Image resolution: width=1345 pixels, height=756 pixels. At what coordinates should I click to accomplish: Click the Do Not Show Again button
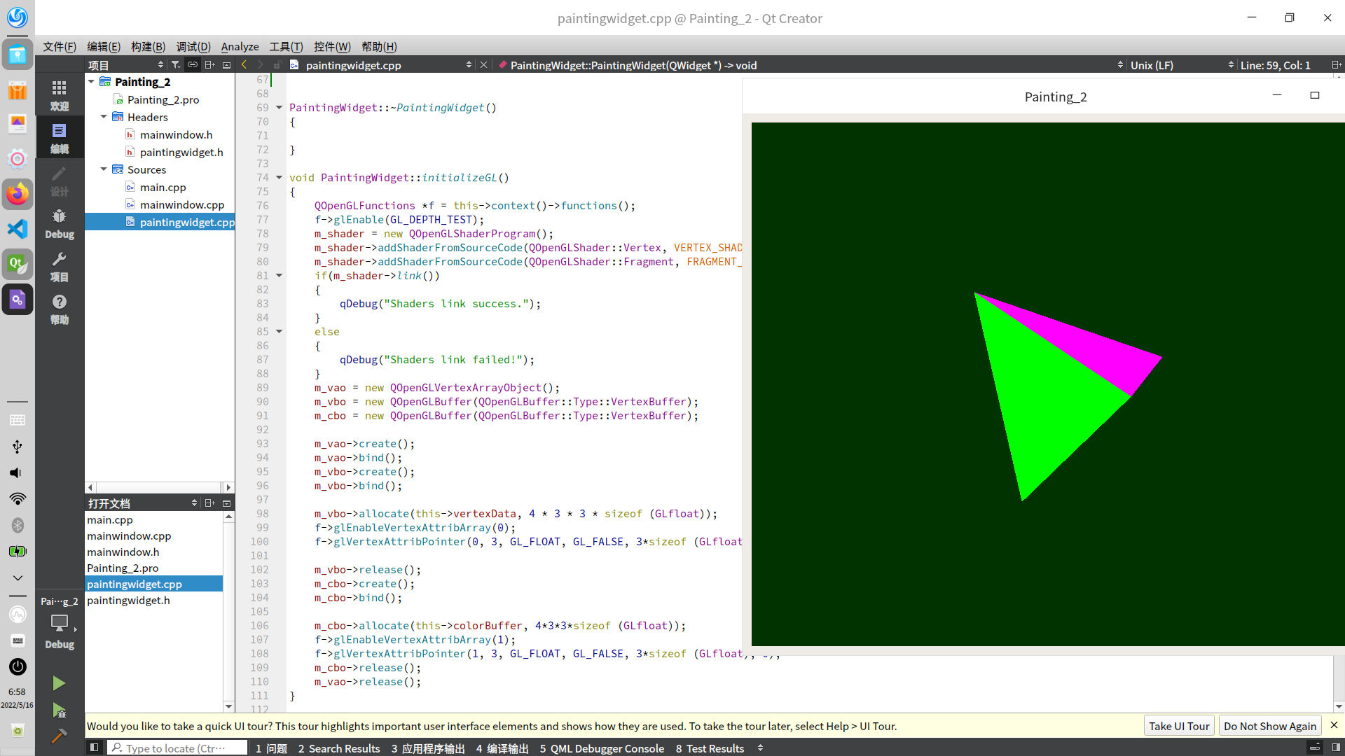pyautogui.click(x=1269, y=726)
